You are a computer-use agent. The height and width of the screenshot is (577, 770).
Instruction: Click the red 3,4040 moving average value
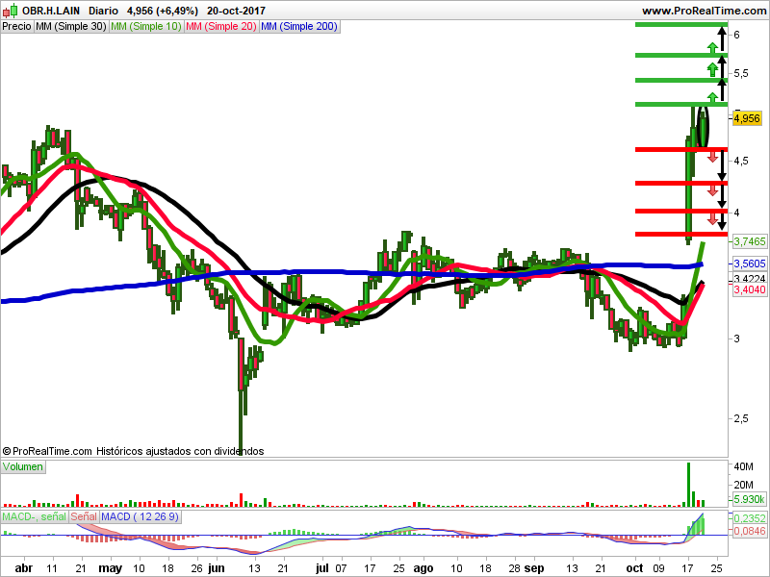click(x=750, y=289)
